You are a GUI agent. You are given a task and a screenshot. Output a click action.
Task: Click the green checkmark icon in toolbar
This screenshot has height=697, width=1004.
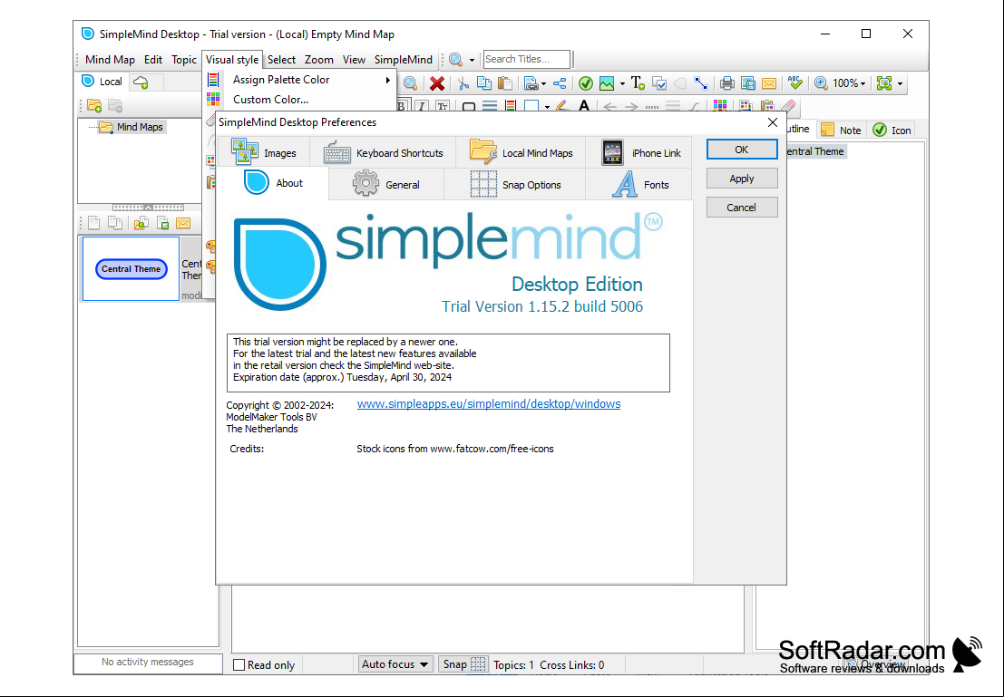[x=585, y=83]
